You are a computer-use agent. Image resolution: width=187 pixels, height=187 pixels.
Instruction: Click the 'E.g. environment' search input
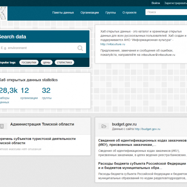click(42, 48)
